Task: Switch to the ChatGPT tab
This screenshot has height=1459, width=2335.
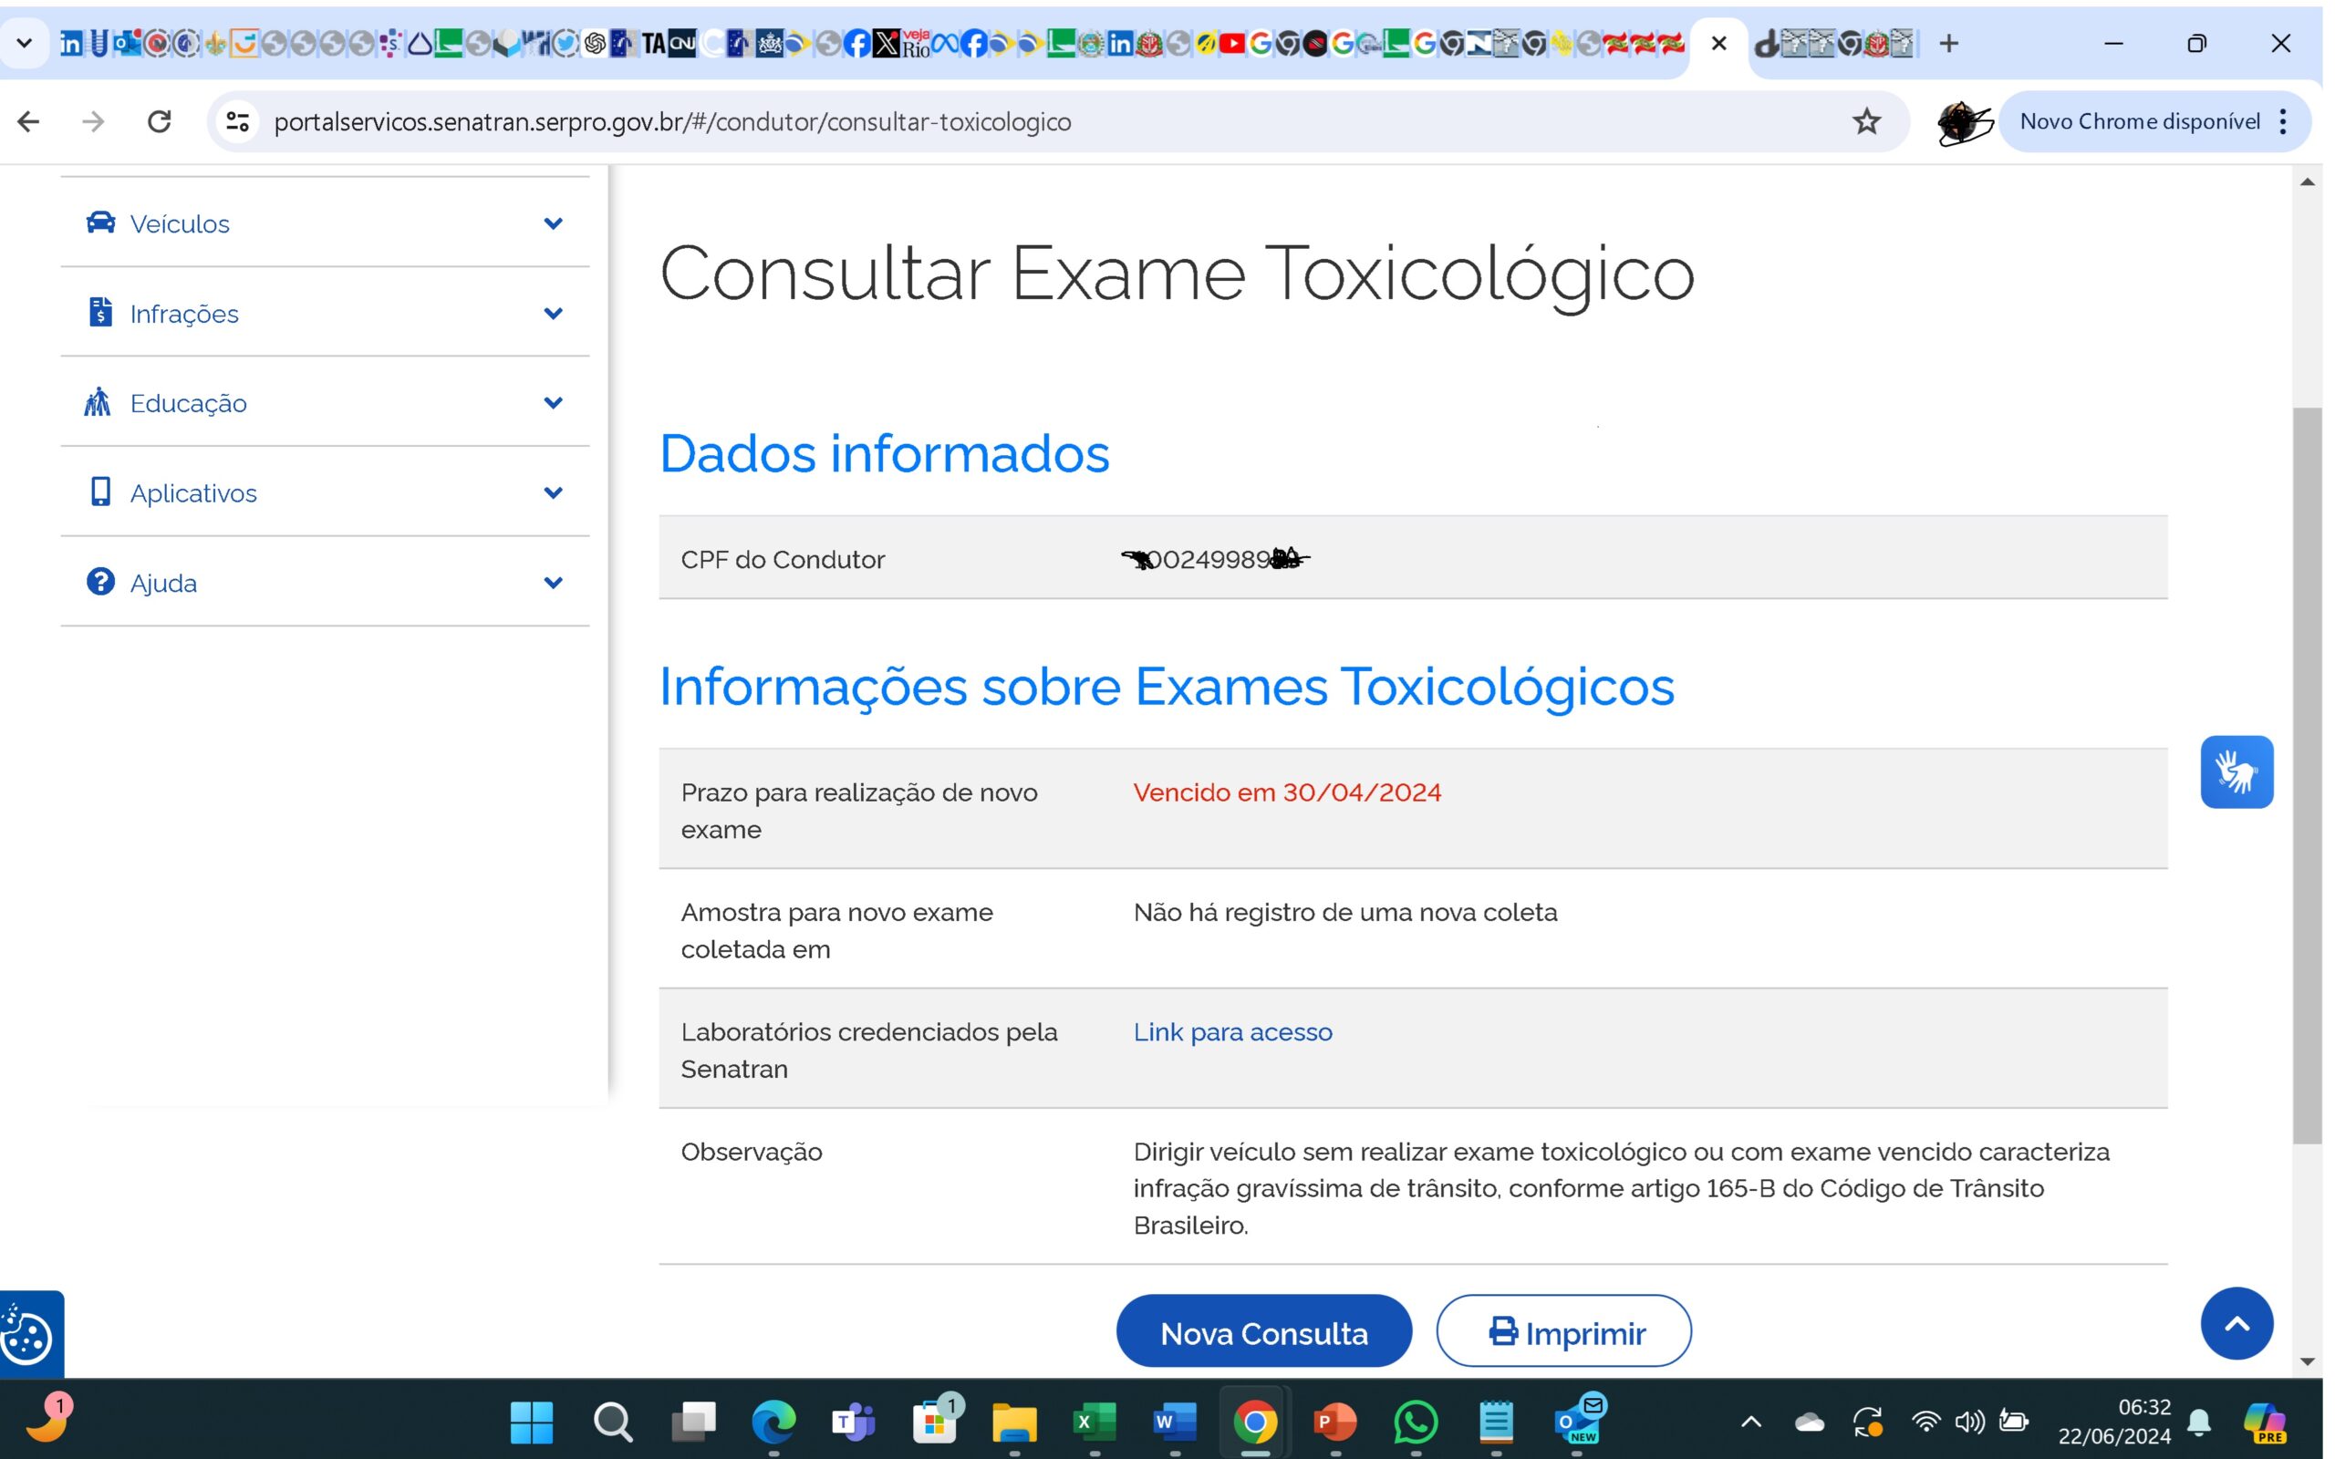Action: pyautogui.click(x=595, y=44)
